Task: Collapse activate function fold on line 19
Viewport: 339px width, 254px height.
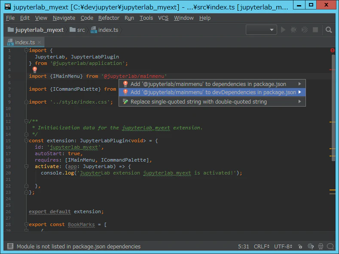Action: [x=26, y=166]
